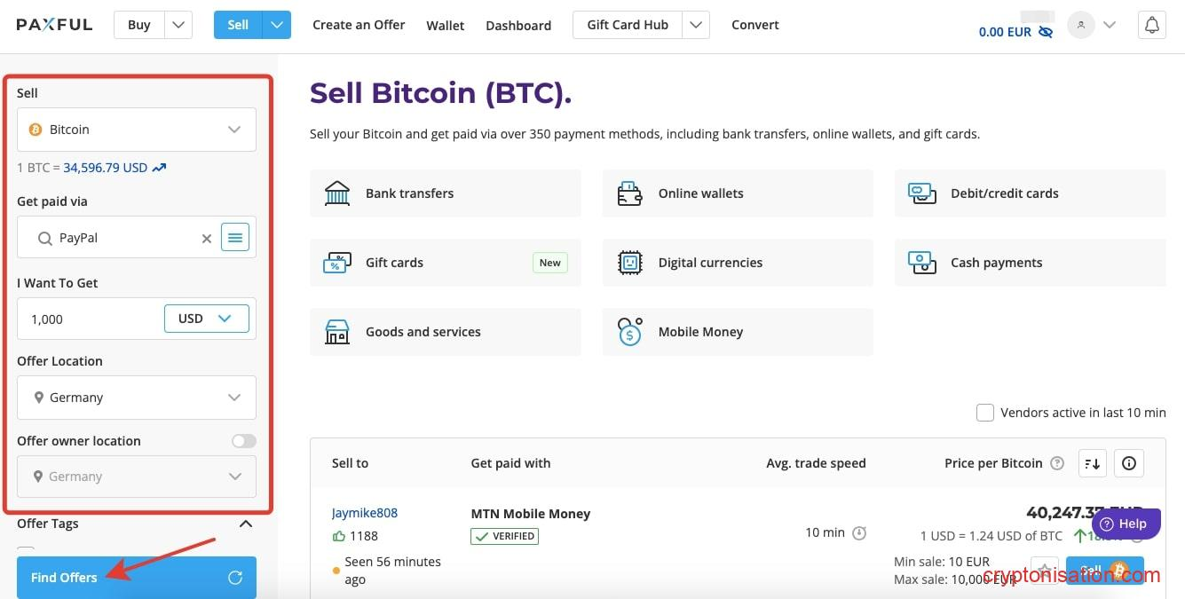Click the sort offers icon near Price per Bitcoin

pos(1092,462)
